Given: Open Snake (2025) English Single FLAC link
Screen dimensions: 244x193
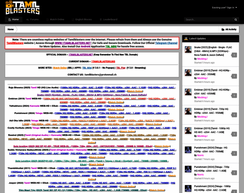Looking at the screenshot, I should [x=92, y=95].
